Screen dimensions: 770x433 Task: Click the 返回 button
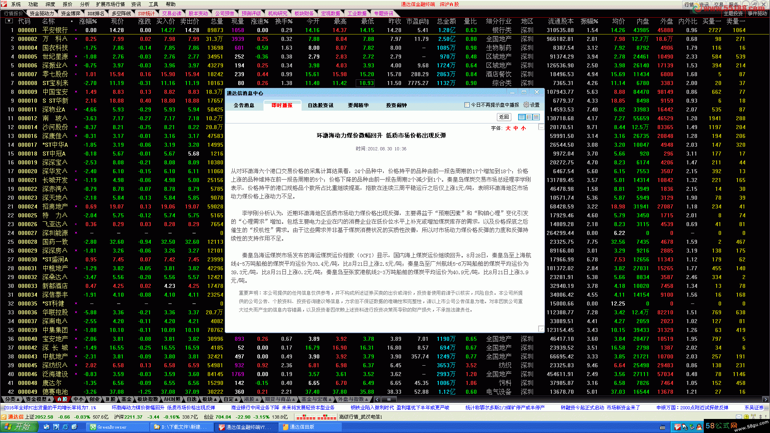pos(504,117)
